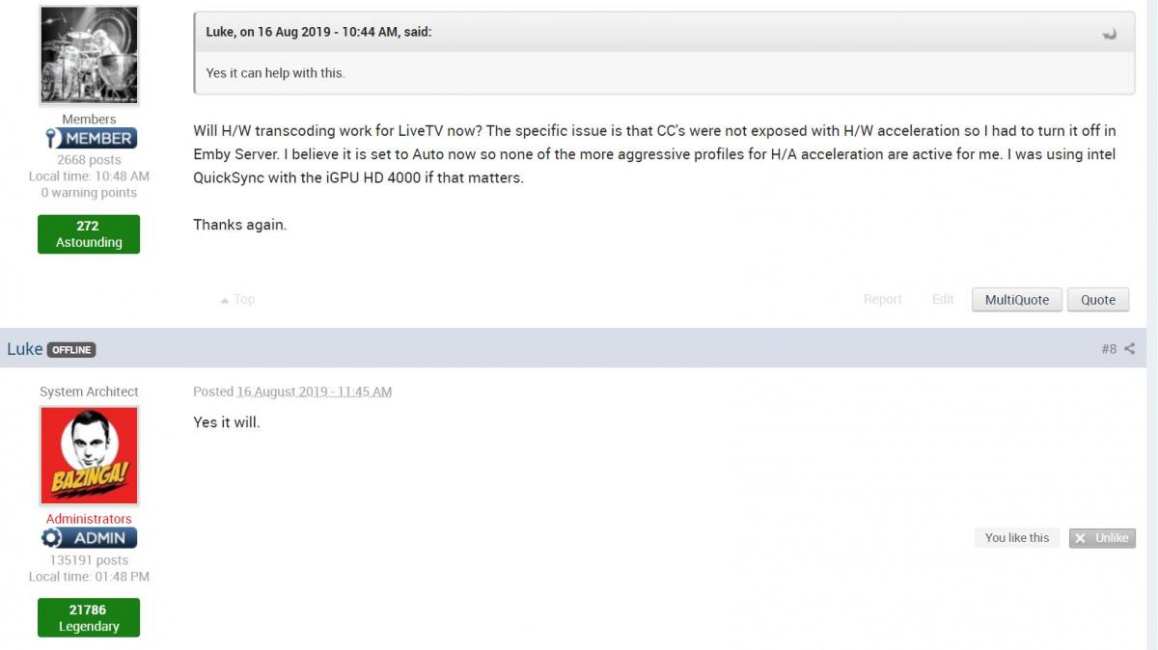Image resolution: width=1158 pixels, height=650 pixels.
Task: Click the quote snapback arrow icon
Action: coord(1109,34)
